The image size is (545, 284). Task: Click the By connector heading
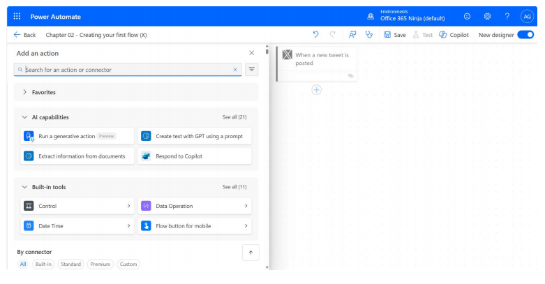34,252
